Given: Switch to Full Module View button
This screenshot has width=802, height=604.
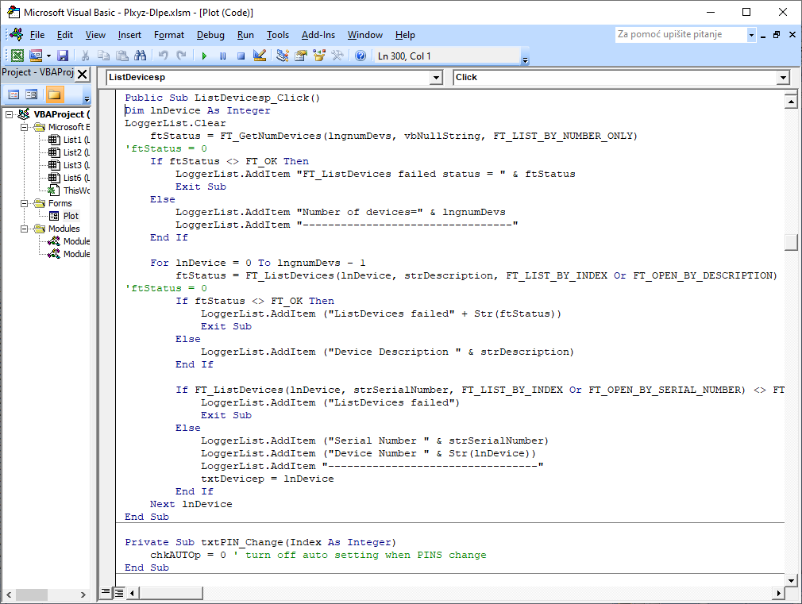Looking at the screenshot, I should 118,593.
